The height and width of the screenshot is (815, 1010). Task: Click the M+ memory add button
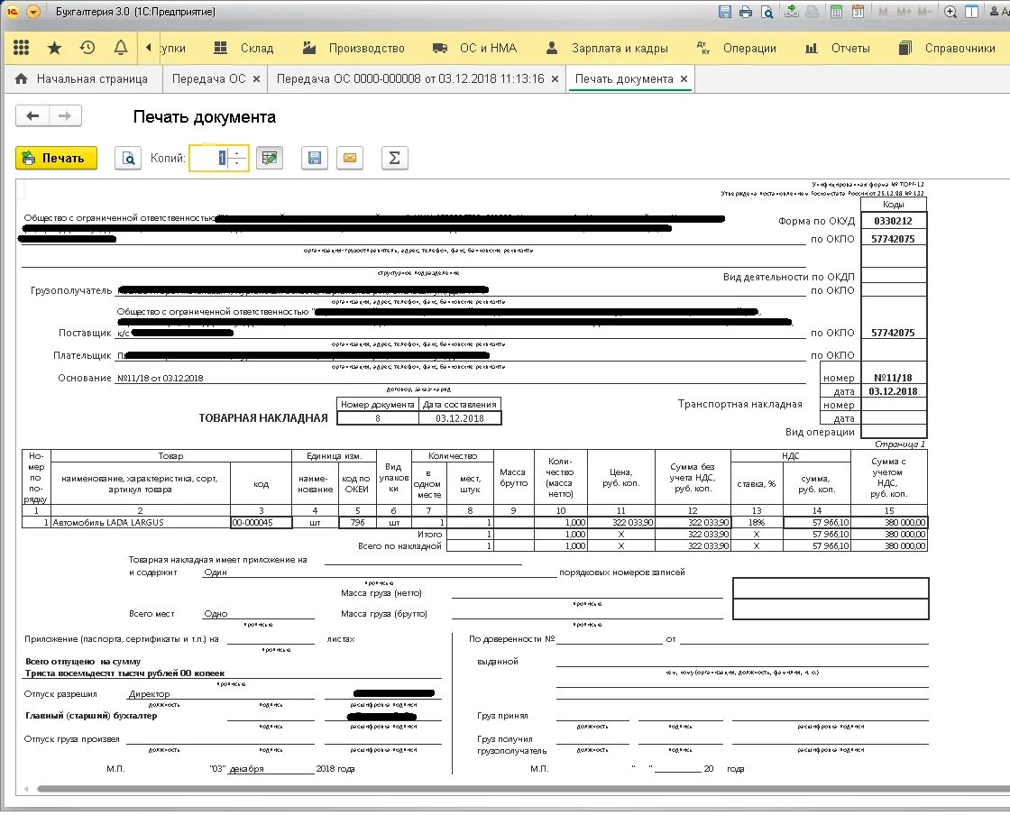(x=904, y=12)
